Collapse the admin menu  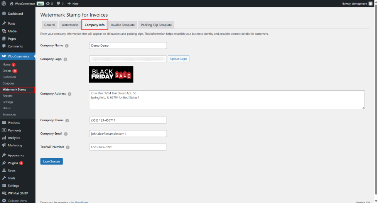(x=15, y=201)
